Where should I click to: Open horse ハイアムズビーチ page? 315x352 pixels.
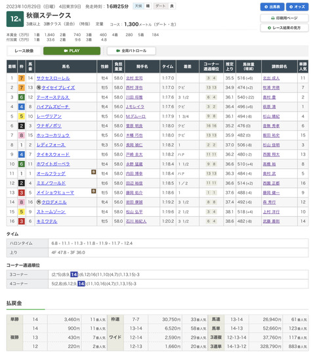(x=53, y=107)
